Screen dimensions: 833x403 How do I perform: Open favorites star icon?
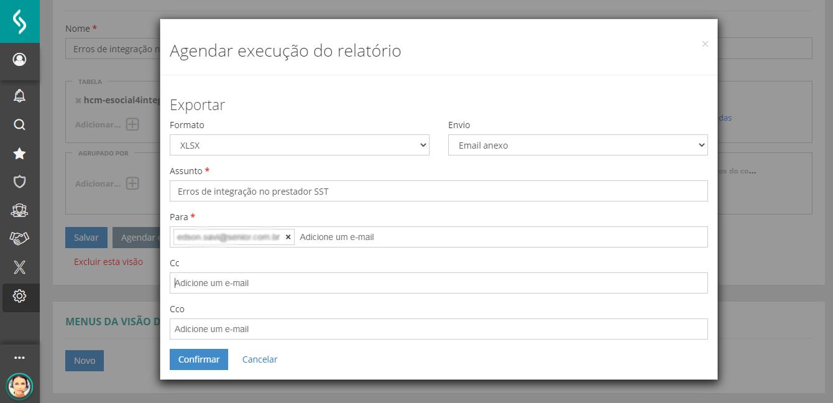coord(19,153)
